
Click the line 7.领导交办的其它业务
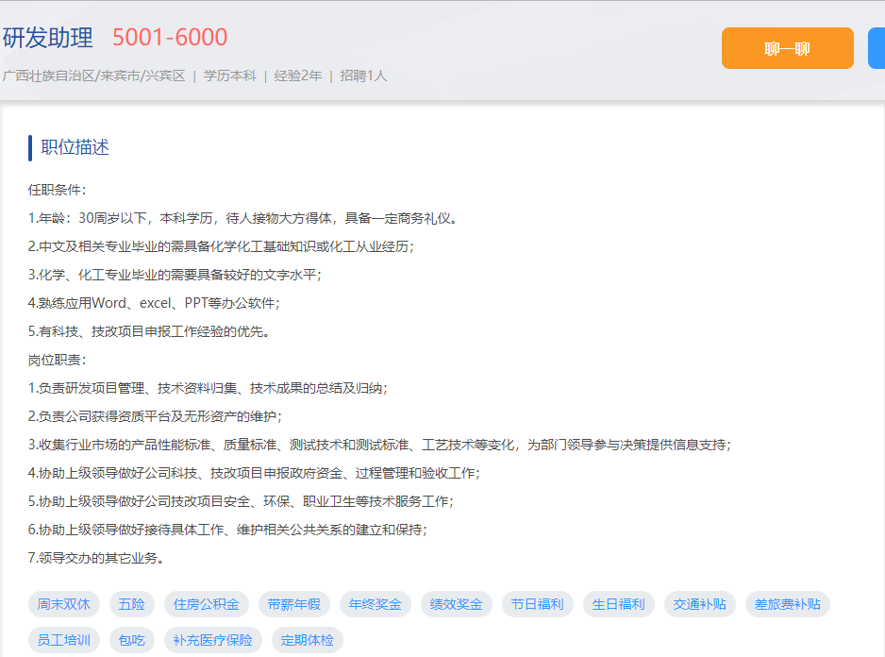pyautogui.click(x=96, y=558)
